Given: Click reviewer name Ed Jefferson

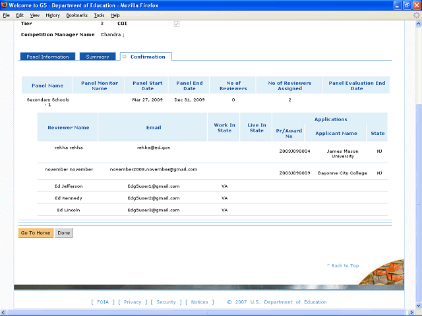Looking at the screenshot, I should point(69,186).
